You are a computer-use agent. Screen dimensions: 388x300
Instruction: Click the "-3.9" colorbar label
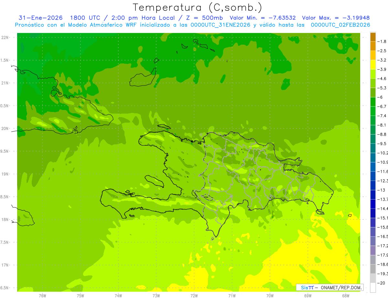(x=383, y=70)
